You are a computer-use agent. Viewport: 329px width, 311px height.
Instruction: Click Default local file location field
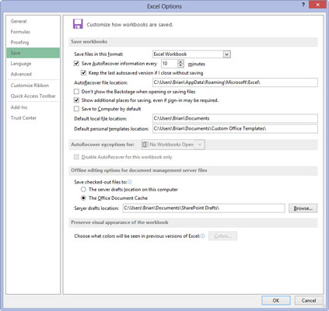tap(235, 118)
